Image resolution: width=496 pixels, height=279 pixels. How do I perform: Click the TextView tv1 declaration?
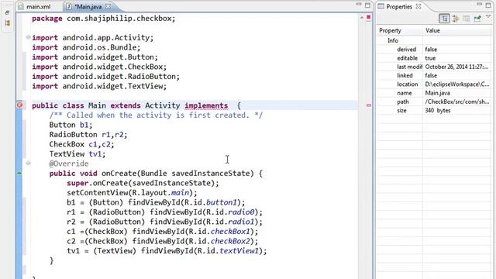point(77,154)
